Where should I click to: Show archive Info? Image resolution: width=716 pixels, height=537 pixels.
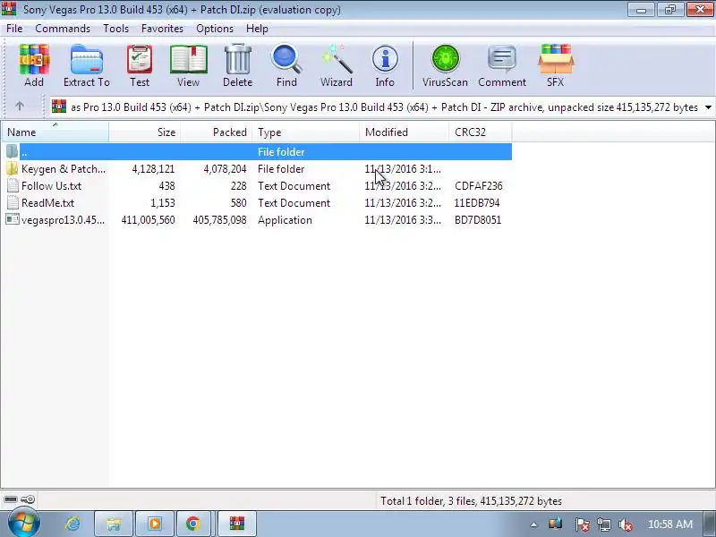point(385,59)
